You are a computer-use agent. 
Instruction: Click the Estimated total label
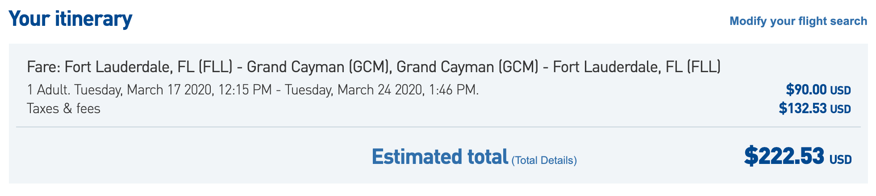coord(440,157)
